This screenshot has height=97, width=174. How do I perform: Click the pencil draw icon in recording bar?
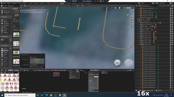tap(103, 1)
